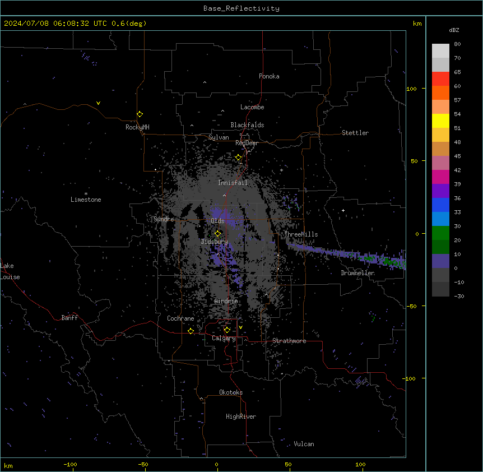Screen dimensions: 483x472
Task: Click the Sundre city label
Action: (164, 219)
